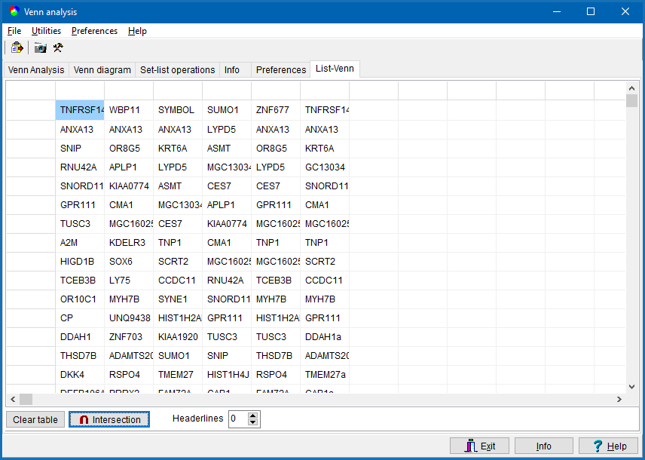645x460 pixels.
Task: Click the HIGD1B cell
Action: tap(80, 262)
